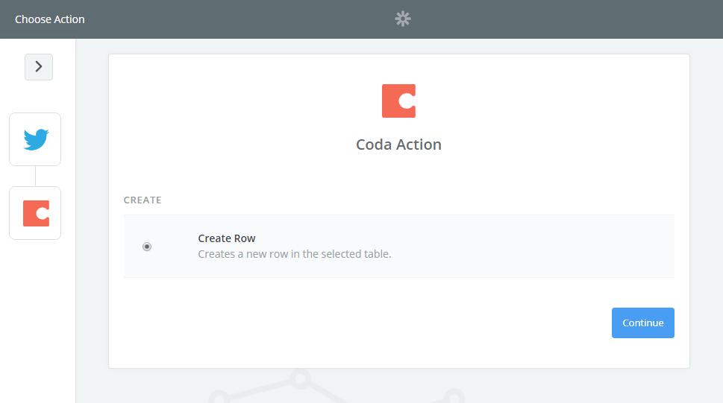Click the Coda Action heading
Viewport: 723px width, 403px height.
pyautogui.click(x=398, y=145)
